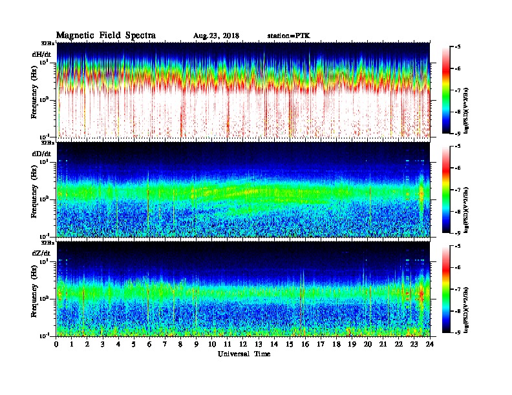Click the "-9" value on the dH/dt color bar
512x395 pixels.
point(458,134)
